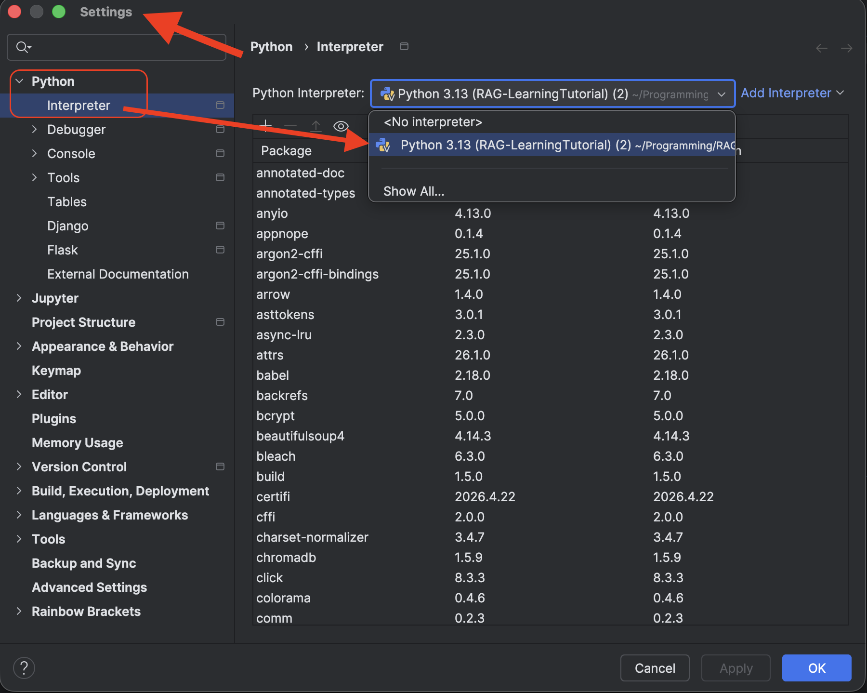
Task: Click the project icon on the Python Tools row
Action: pyautogui.click(x=220, y=177)
